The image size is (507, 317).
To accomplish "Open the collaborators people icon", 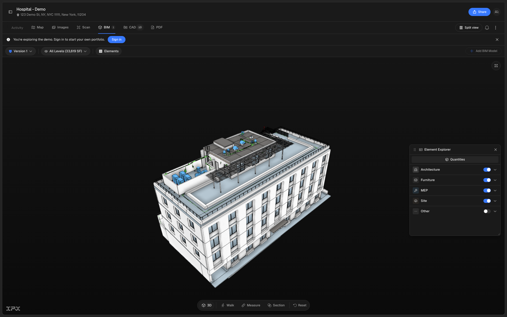I will (x=496, y=12).
